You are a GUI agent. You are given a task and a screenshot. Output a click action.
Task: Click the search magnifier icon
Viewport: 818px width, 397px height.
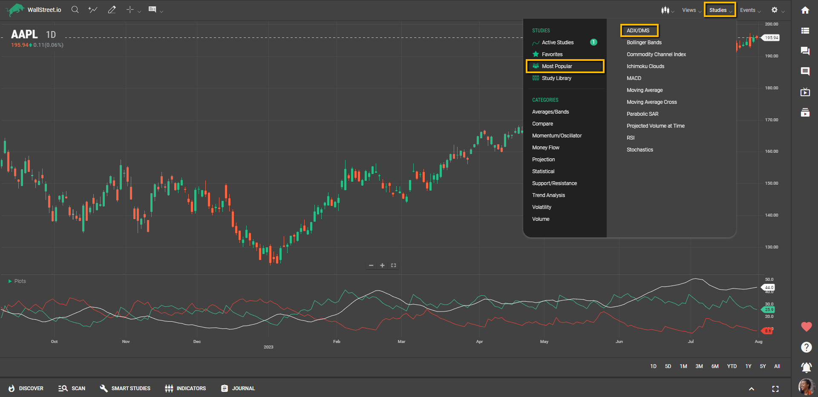point(75,10)
